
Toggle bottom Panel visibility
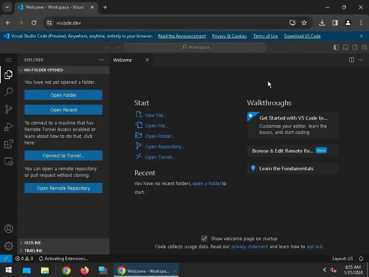point(346,47)
